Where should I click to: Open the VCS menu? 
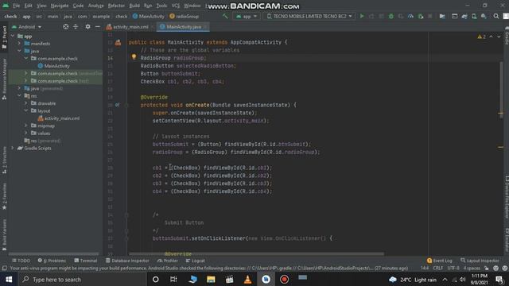176,6
